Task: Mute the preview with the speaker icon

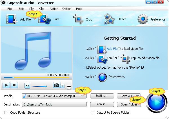Action: pos(27,86)
